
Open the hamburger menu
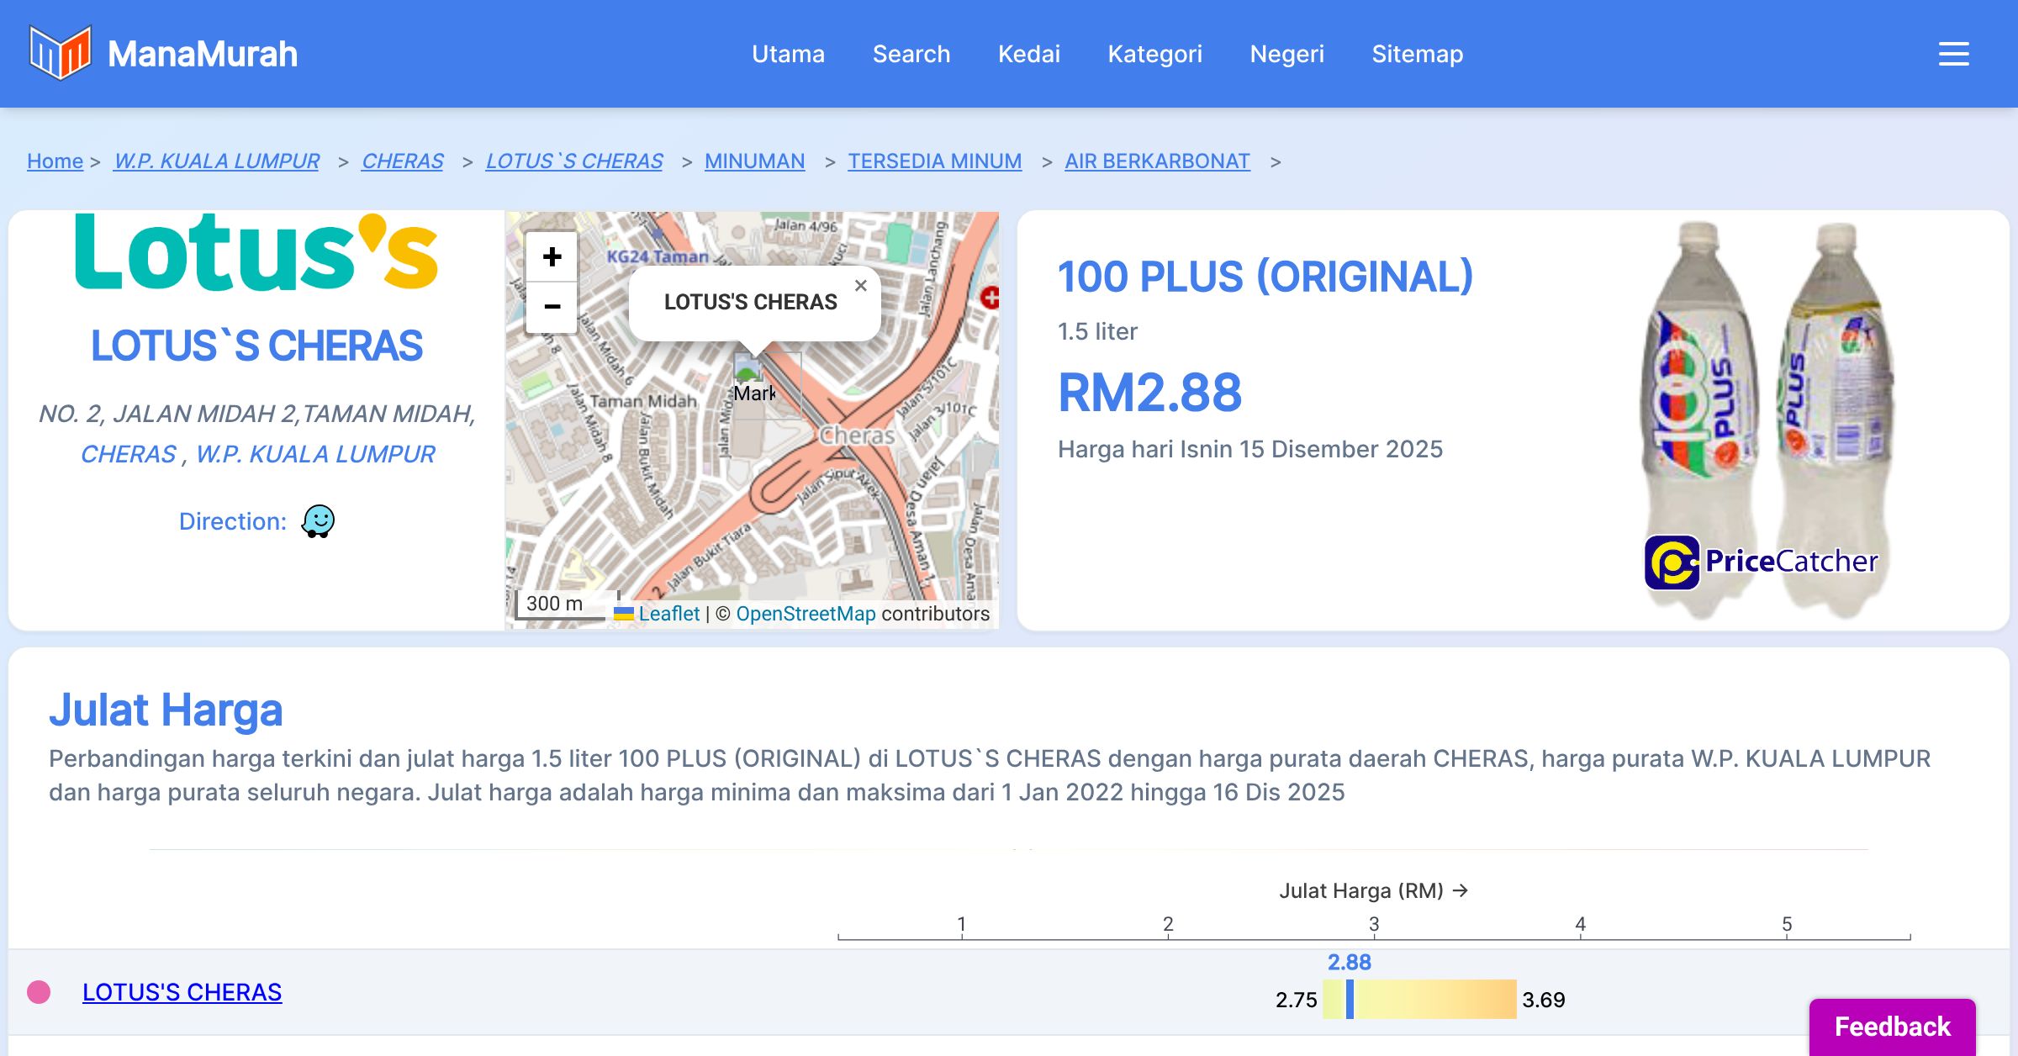[x=1953, y=54]
